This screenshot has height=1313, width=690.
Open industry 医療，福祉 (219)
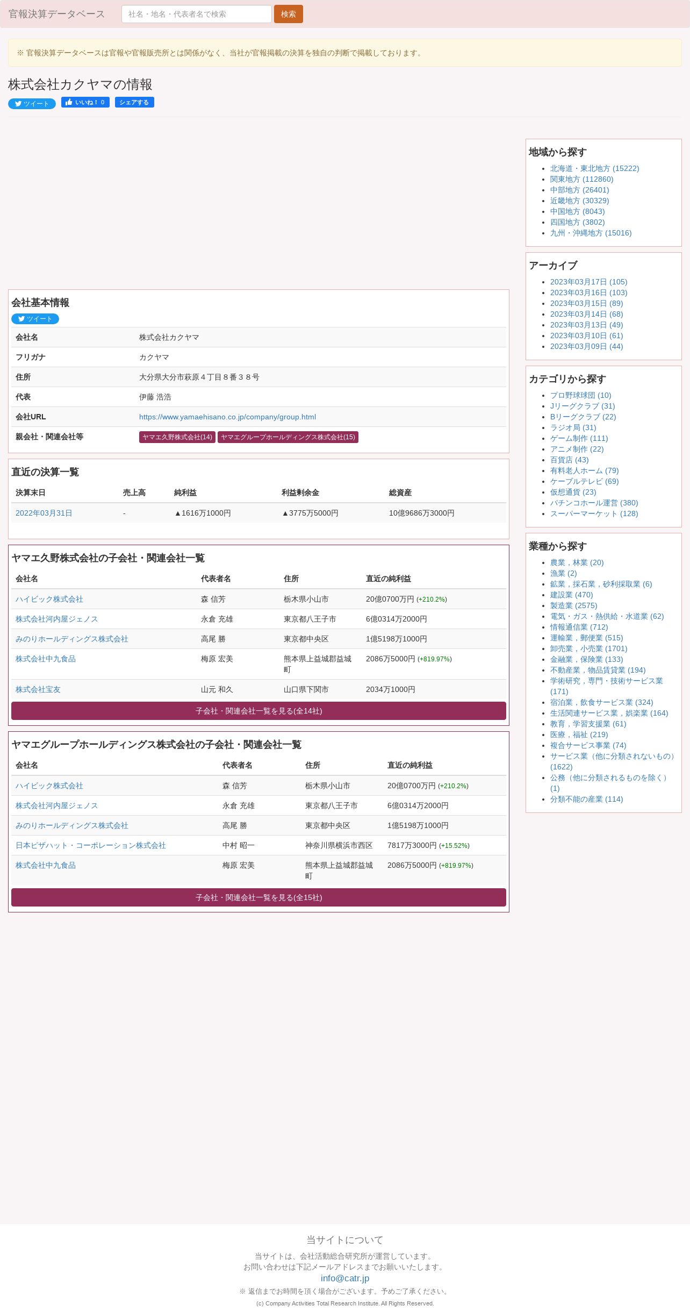tap(579, 734)
